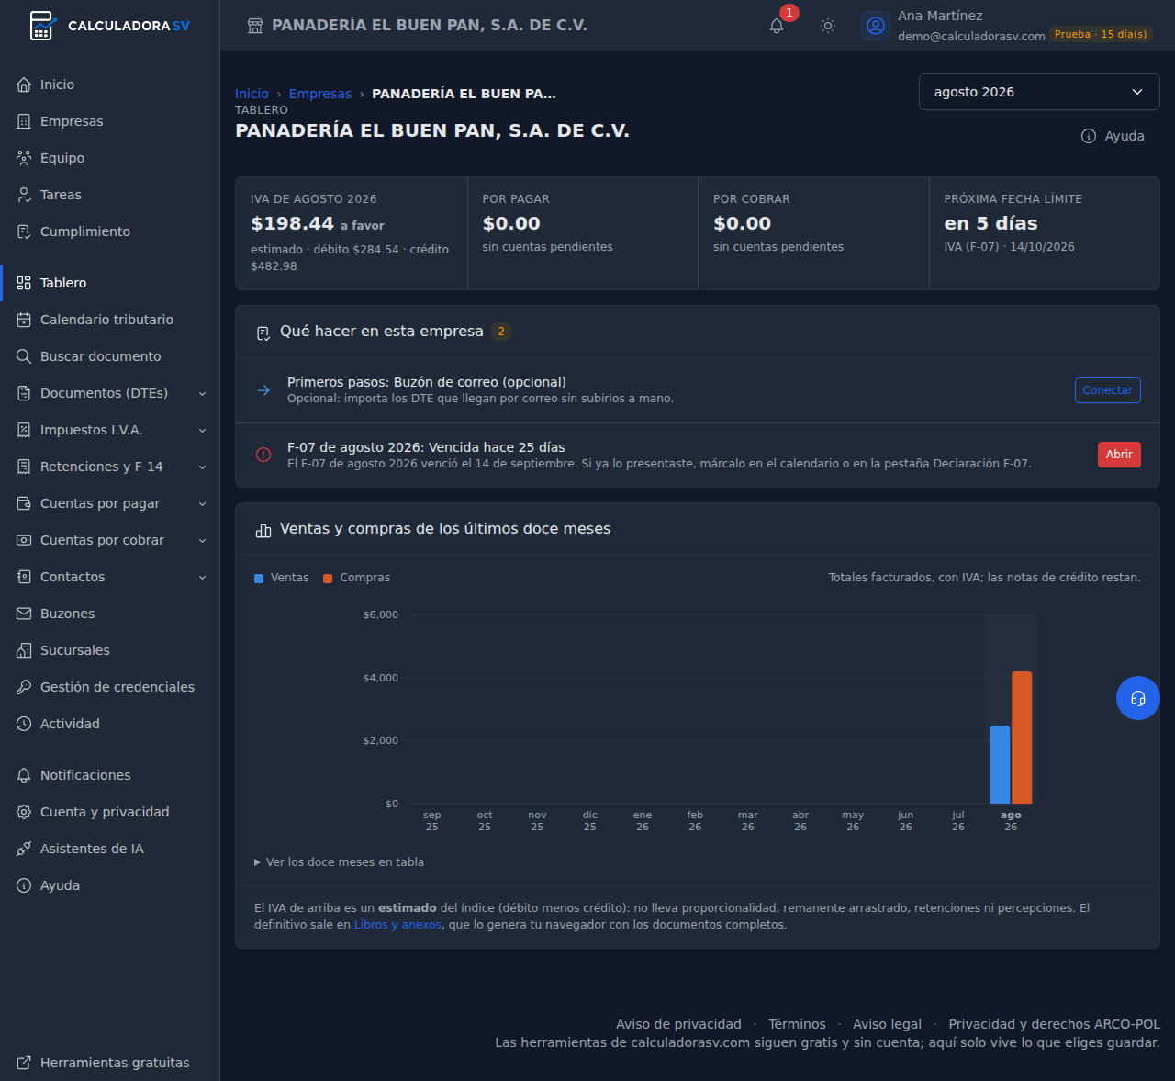This screenshot has width=1175, height=1081.
Task: Click the building icon beside Empresas
Action: click(24, 121)
